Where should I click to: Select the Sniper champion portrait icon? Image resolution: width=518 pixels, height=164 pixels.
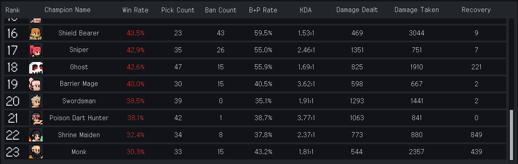(36, 50)
